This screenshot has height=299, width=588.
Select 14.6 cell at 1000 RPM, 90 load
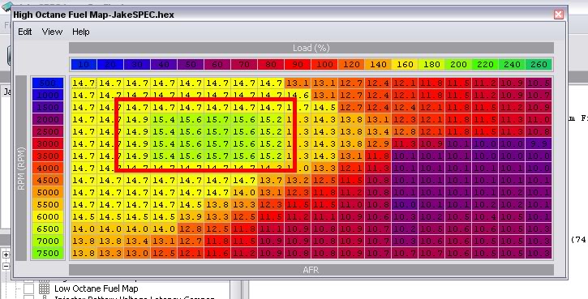coord(298,95)
